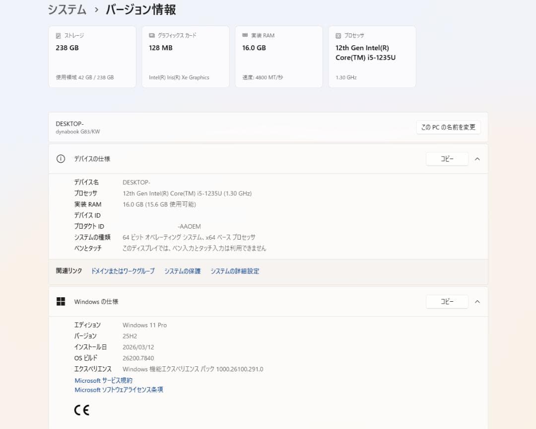536x429 pixels.
Task: Click 速度: 4800 MT/秒 text
Action: tap(263, 78)
